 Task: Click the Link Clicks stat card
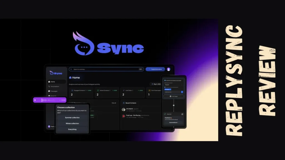132,93
